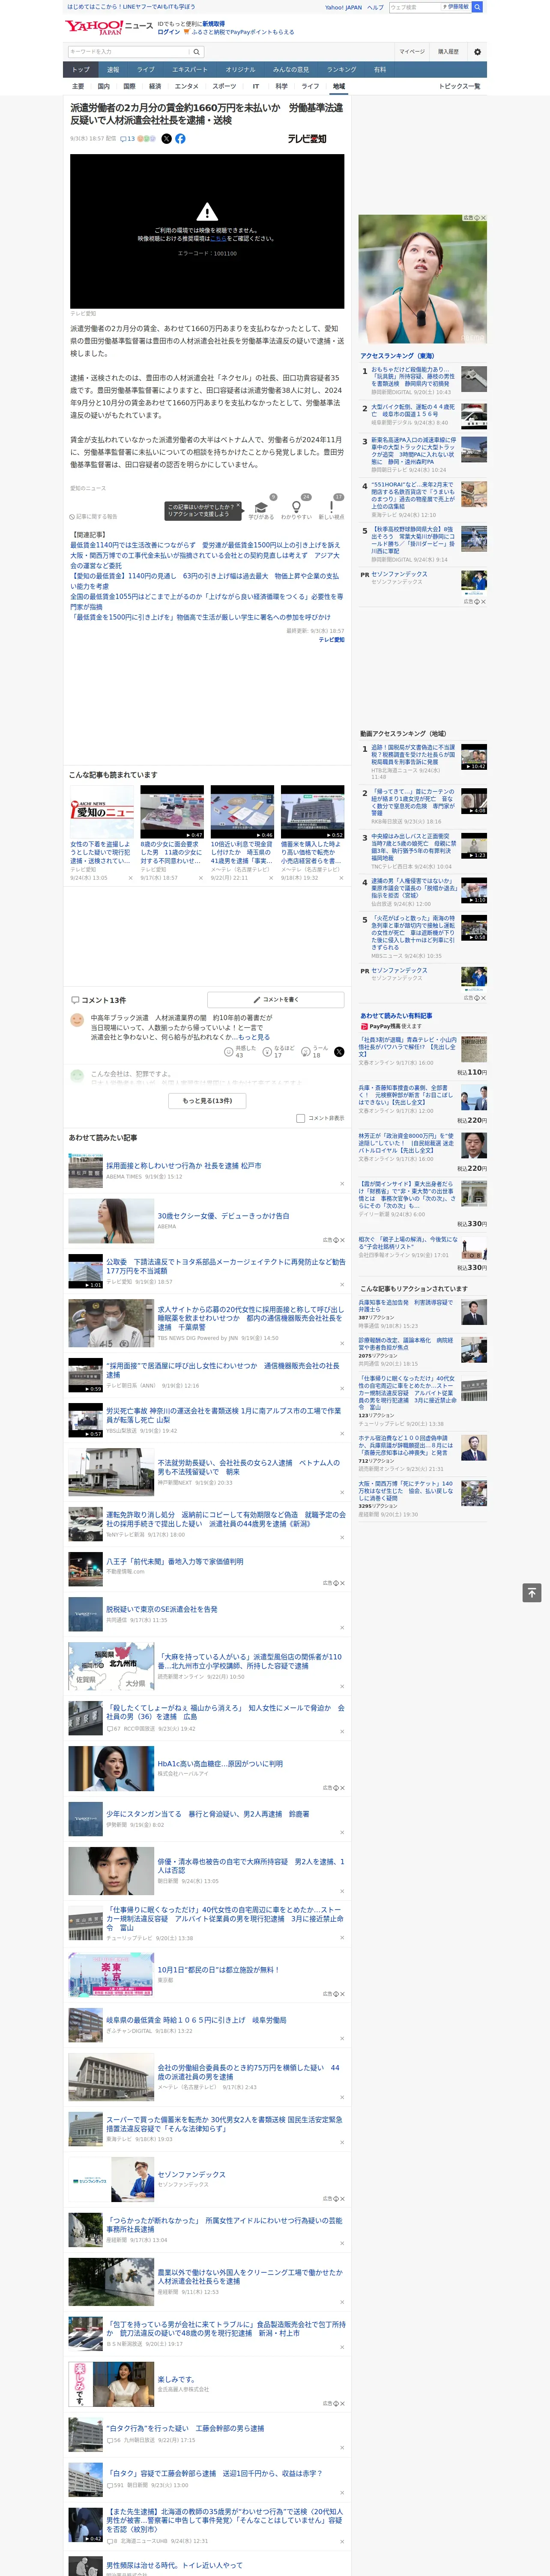Select the 速報 tab
Image resolution: width=550 pixels, height=2576 pixels.
point(113,70)
